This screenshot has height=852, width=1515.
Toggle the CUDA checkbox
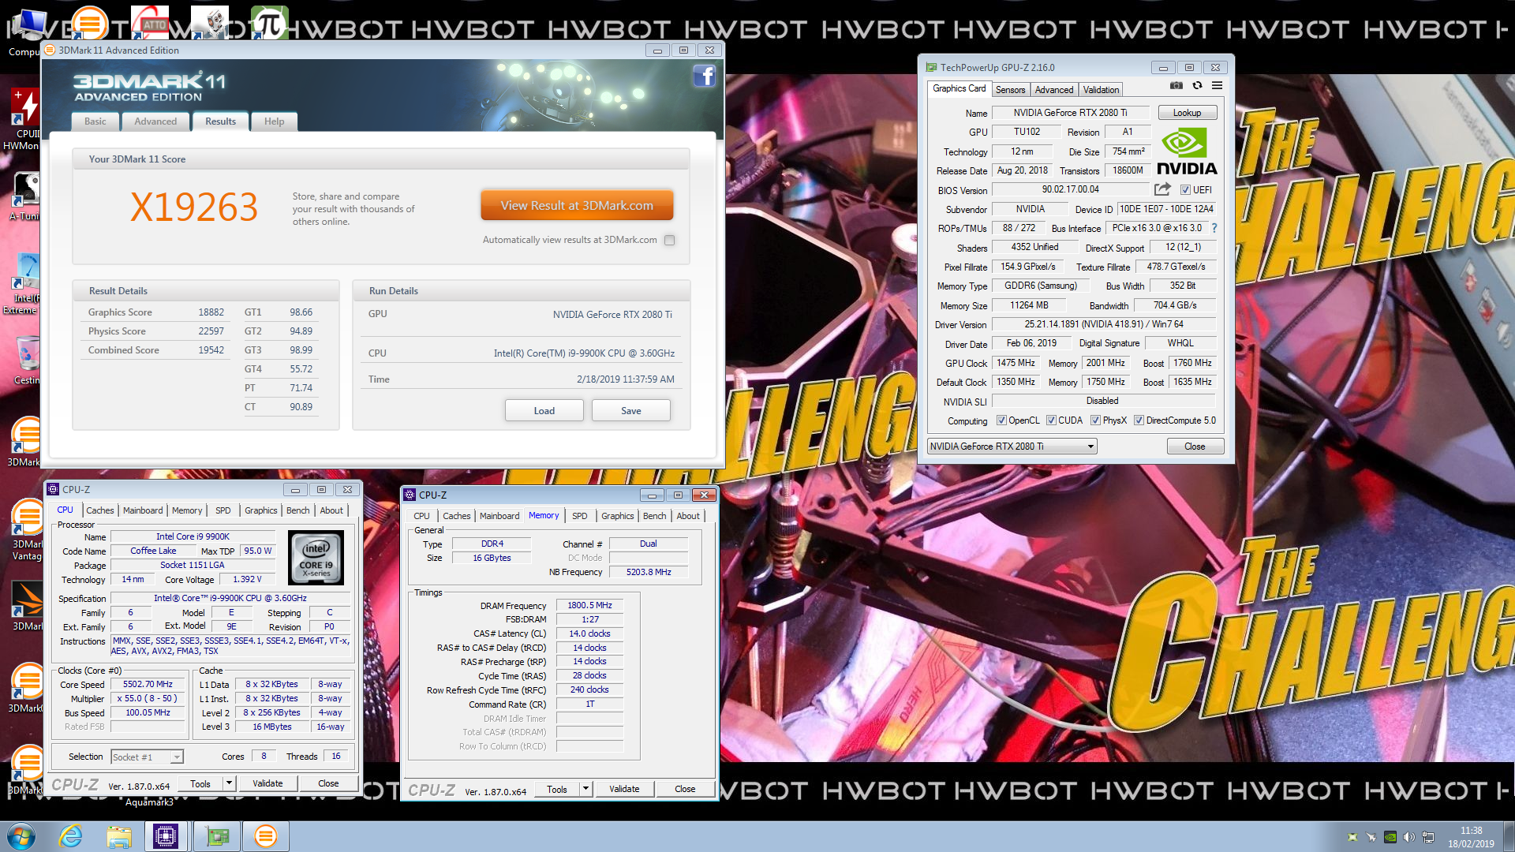point(1051,420)
